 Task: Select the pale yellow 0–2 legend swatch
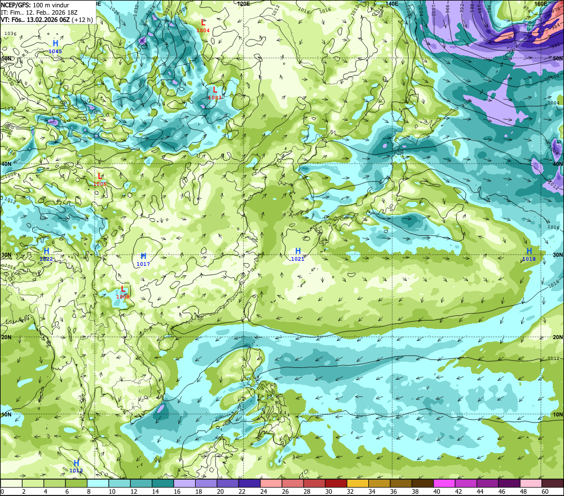pyautogui.click(x=11, y=484)
